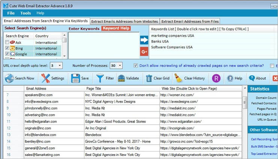Click the Email Address column header
Viewport: 278px width, 159px height.
click(x=54, y=88)
